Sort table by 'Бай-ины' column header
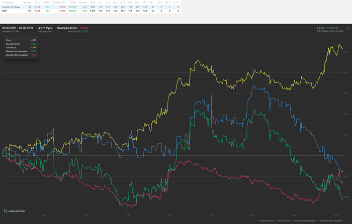352x224 pixels. [x=83, y=3]
